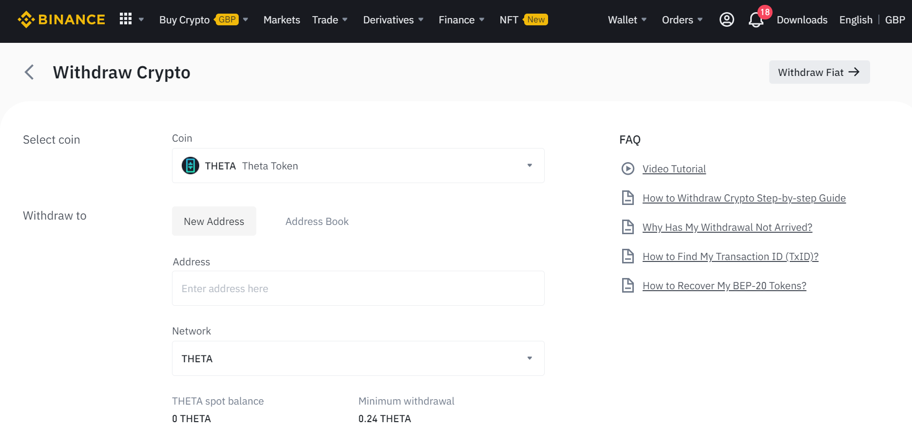Click the New badge next to NFT
The width and height of the screenshot is (912, 427).
535,19
